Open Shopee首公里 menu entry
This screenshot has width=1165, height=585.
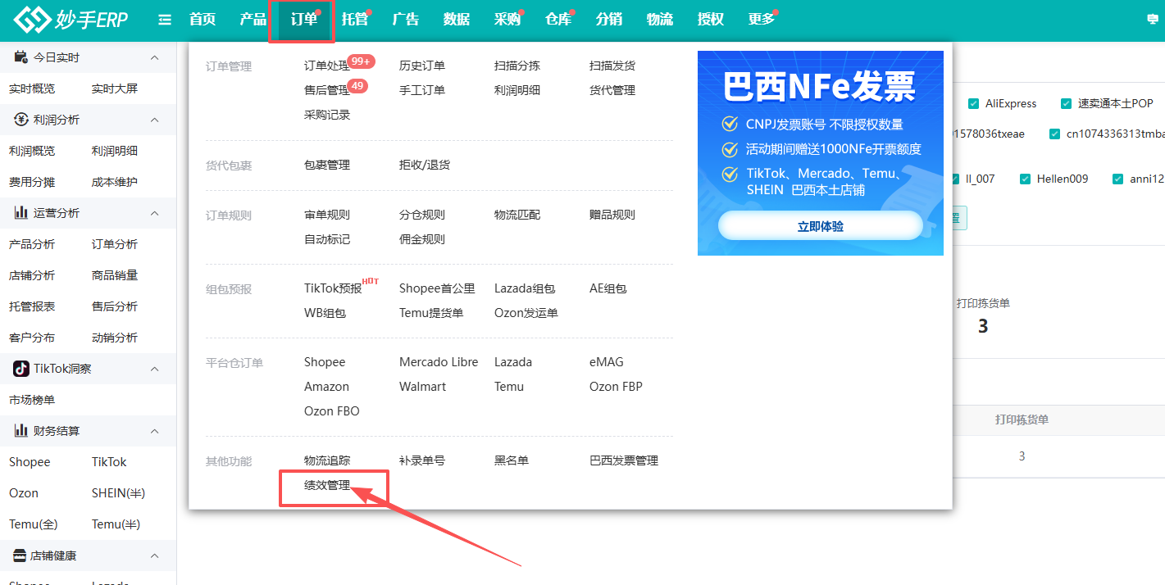click(x=437, y=288)
